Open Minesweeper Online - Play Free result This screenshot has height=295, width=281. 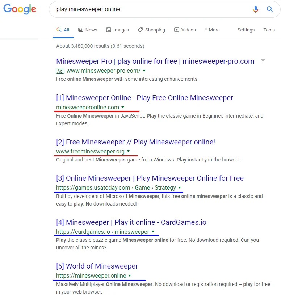point(144,98)
